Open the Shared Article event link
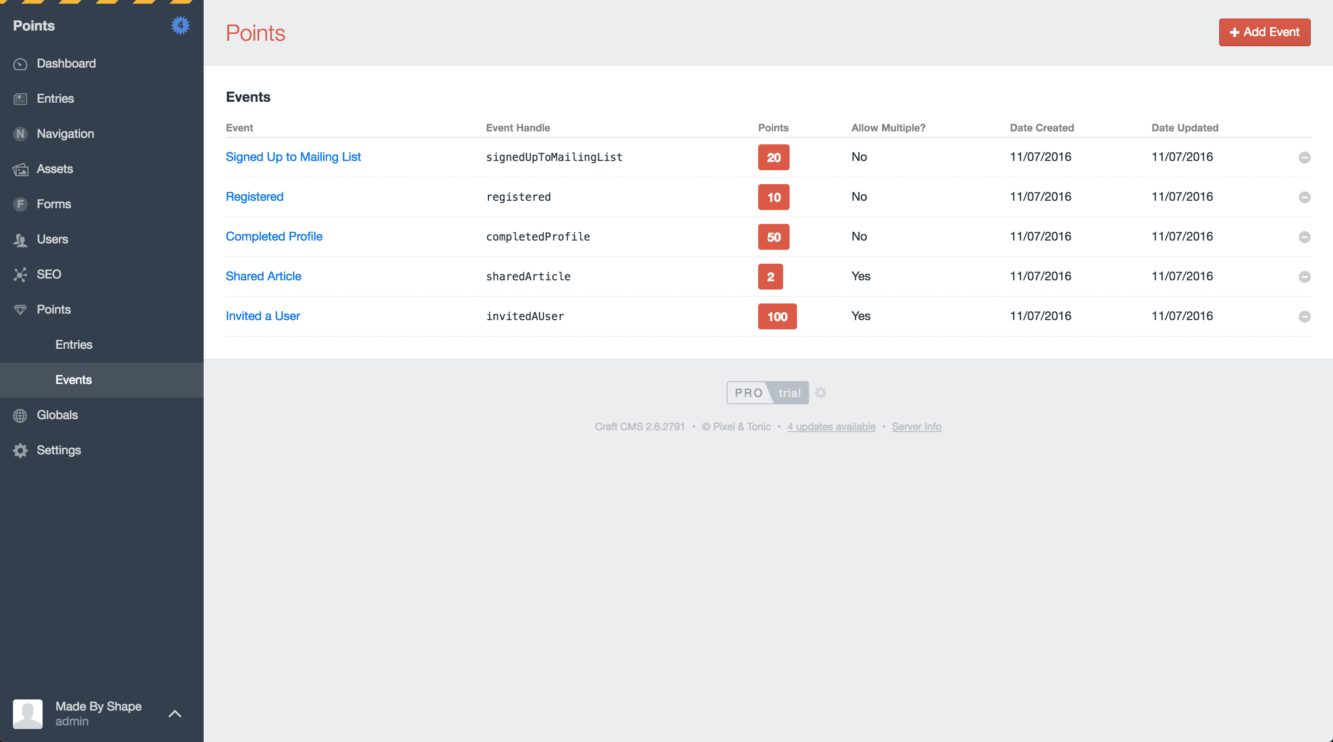The width and height of the screenshot is (1333, 742). coord(263,277)
